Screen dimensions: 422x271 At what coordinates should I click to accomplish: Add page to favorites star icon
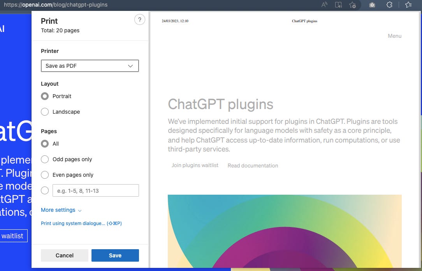click(352, 5)
